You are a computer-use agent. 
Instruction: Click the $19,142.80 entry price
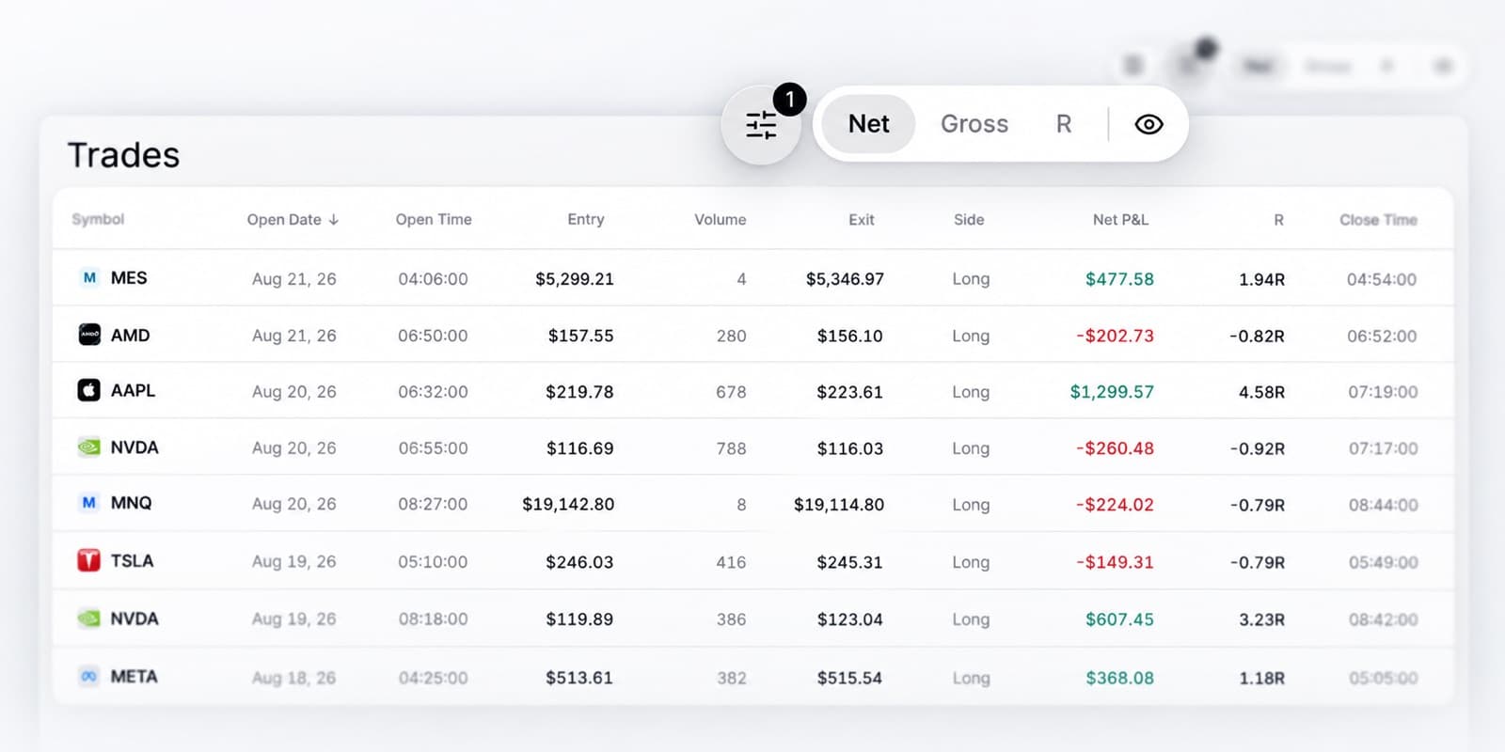568,505
